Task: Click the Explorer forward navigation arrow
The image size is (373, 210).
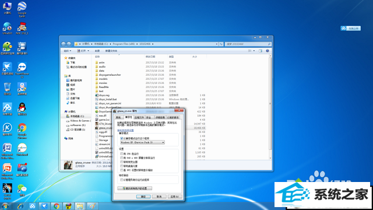Action: 69,44
